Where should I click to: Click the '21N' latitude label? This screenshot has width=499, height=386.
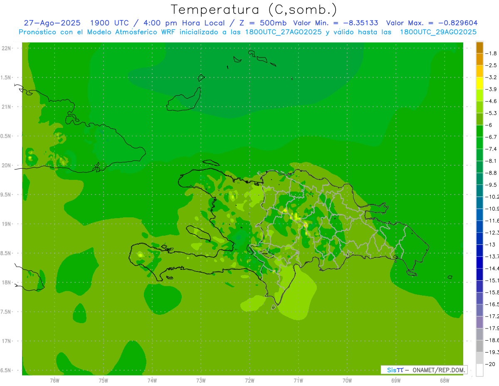point(7,107)
